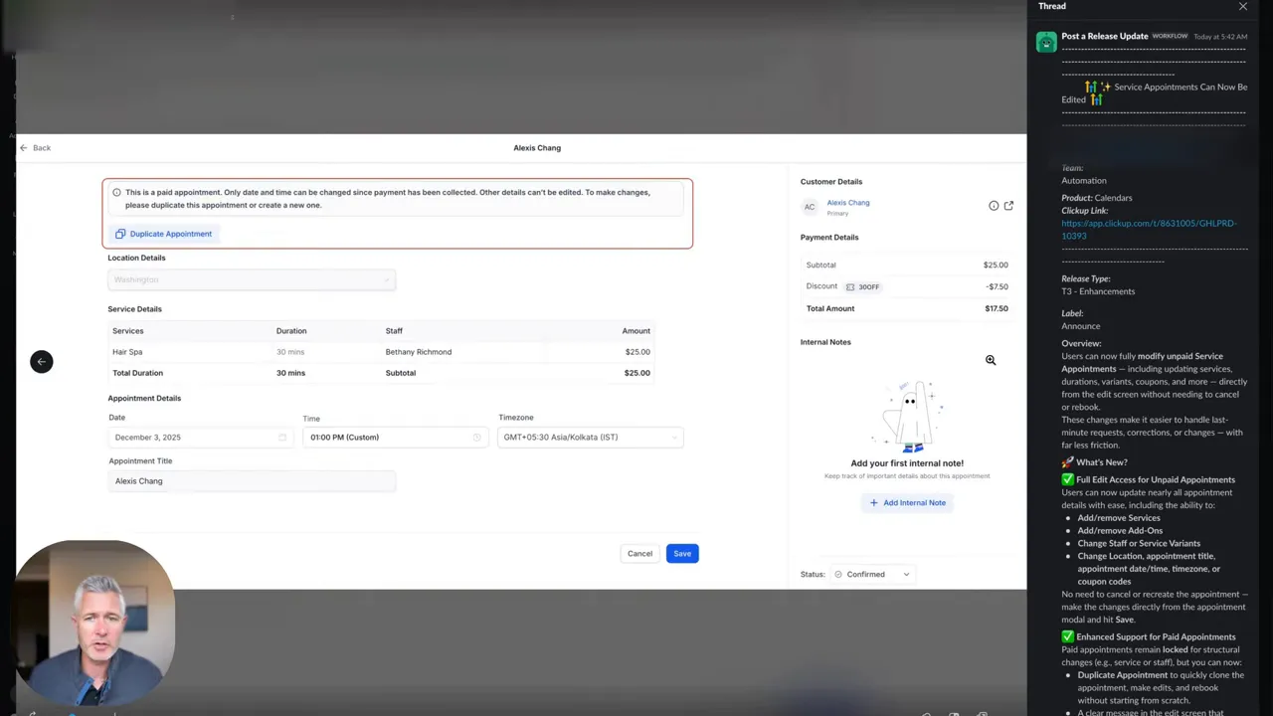Click the Services column header
Screen dimensions: 1273x716
click(127, 331)
